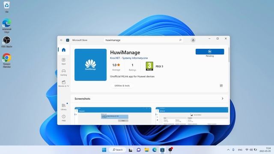Screen dimensions: 274x154
Task: Expand Screenshots section with chevron arrow
Action: click(223, 98)
